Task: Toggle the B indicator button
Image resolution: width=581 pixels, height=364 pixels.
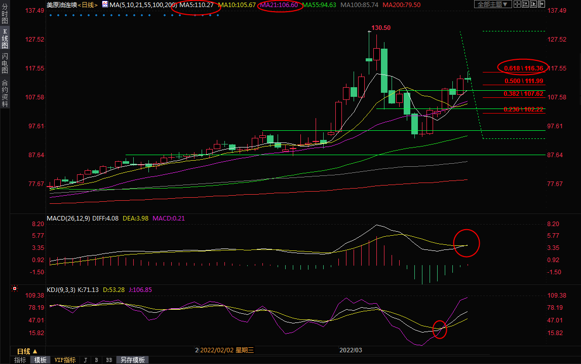Action: (x=96, y=360)
